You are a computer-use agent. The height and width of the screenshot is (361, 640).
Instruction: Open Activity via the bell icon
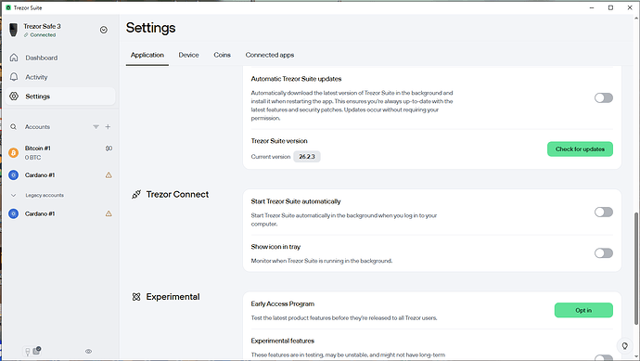tap(14, 77)
